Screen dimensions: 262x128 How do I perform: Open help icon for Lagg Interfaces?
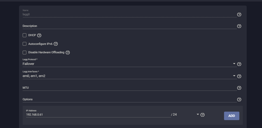pyautogui.click(x=239, y=76)
